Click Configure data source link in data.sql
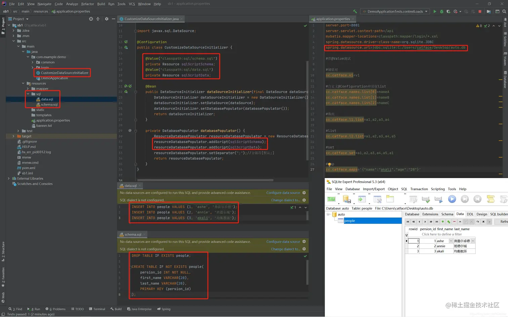This screenshot has width=508, height=317. click(283, 193)
